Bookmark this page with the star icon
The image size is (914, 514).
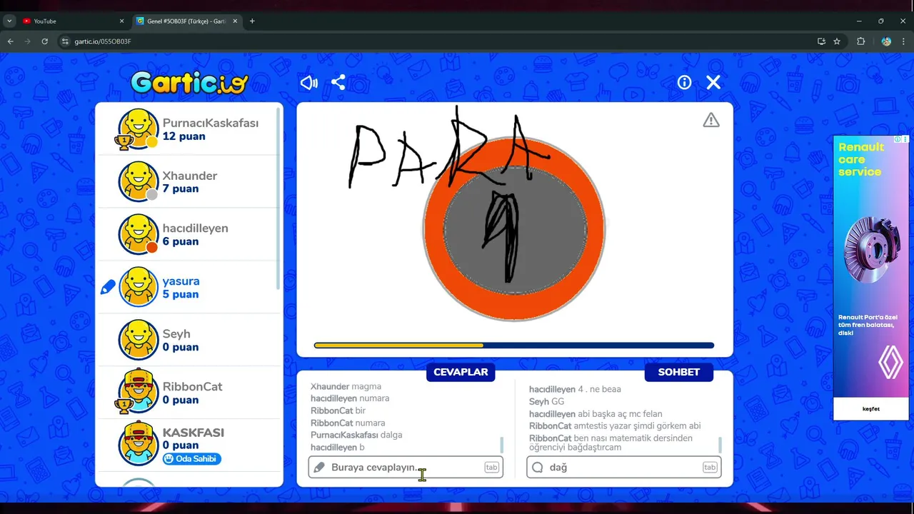tap(837, 41)
